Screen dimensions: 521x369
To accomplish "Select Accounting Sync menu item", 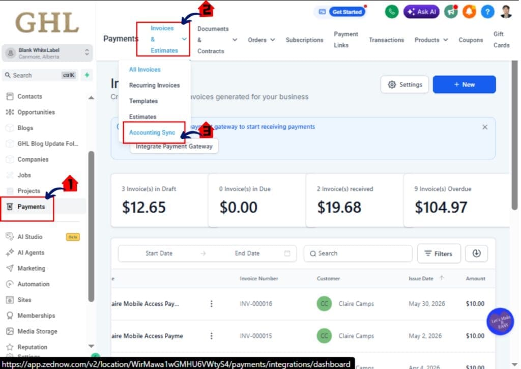I will (152, 133).
